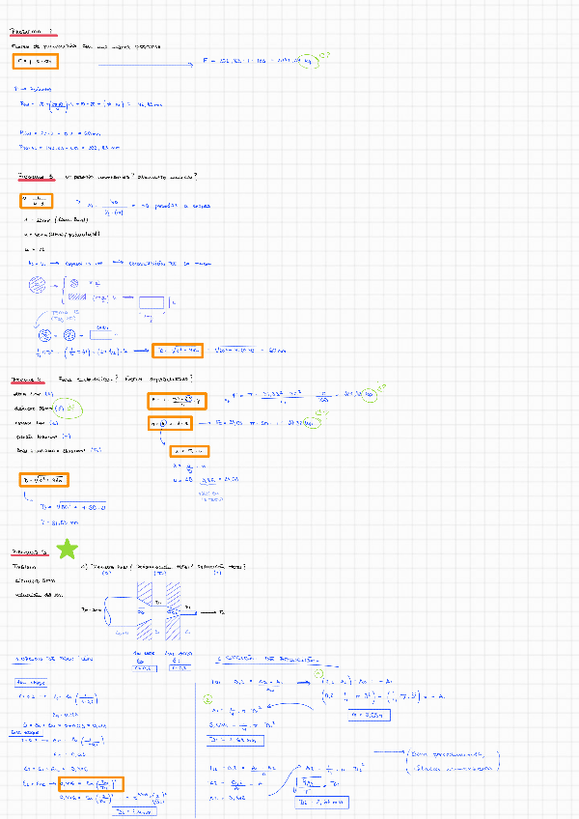Click the small orange box below the curved arrow
Image resolution: width=579 pixels, height=819 pixels.
pyautogui.click(x=189, y=451)
